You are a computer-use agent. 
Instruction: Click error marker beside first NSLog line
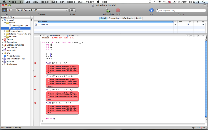(35, 63)
